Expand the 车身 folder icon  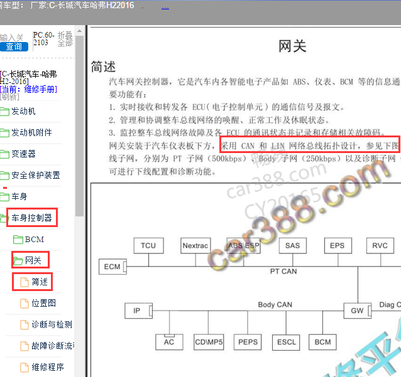pyautogui.click(x=4, y=197)
